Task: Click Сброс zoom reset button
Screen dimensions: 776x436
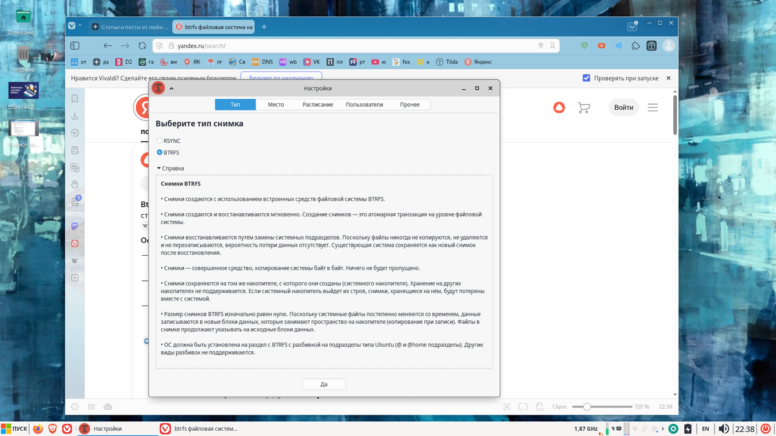Action: (x=559, y=406)
